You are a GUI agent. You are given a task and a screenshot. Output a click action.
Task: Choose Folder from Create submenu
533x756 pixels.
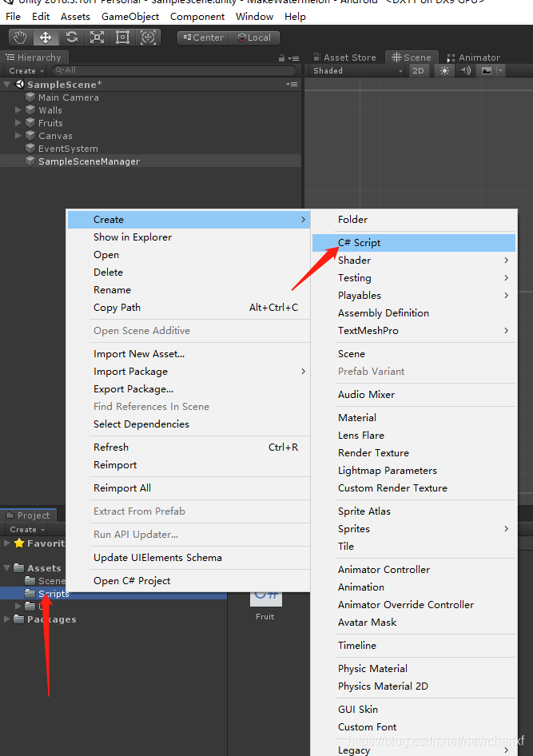pos(413,220)
